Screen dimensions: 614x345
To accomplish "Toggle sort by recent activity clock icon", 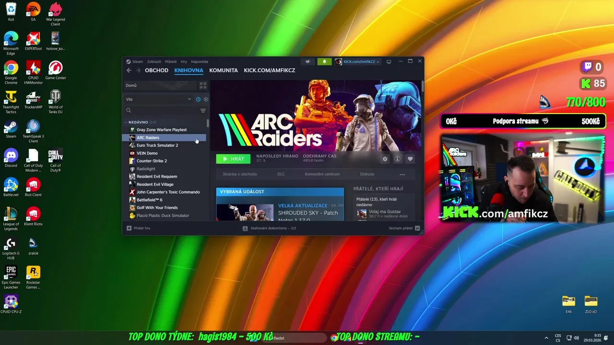I will pos(198,99).
